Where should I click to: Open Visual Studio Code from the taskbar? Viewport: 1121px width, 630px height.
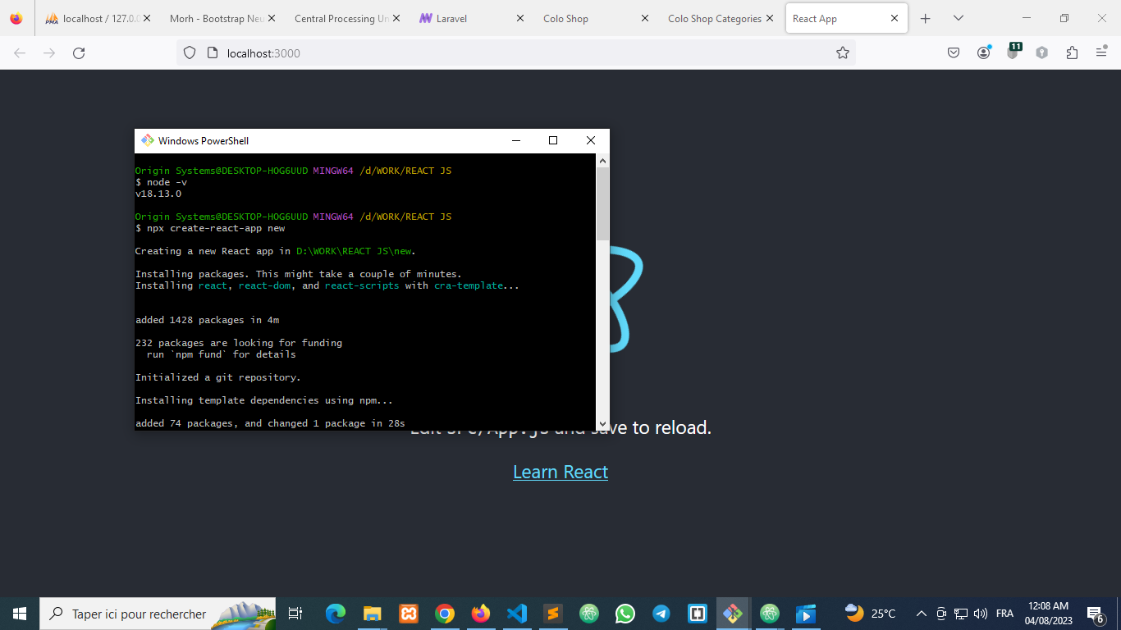tap(516, 614)
